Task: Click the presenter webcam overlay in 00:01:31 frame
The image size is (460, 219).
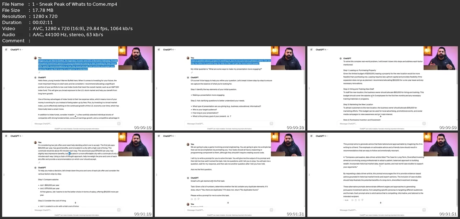Action: point(288,144)
